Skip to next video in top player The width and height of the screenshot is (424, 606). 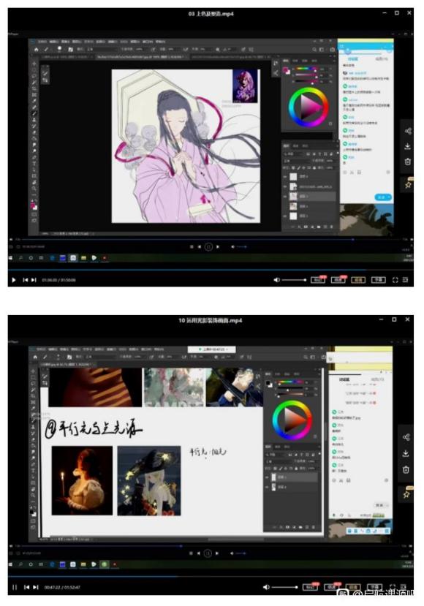pyautogui.click(x=34, y=280)
